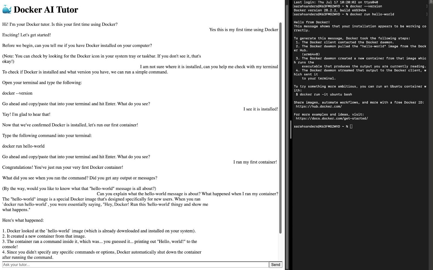Click "Before we begin, can you tell me" line
The height and width of the screenshot is (270, 433).
[77, 45]
